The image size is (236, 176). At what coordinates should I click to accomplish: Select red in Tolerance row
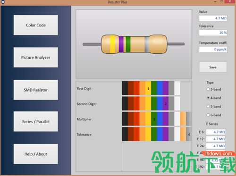pyautogui.click(x=136, y=134)
